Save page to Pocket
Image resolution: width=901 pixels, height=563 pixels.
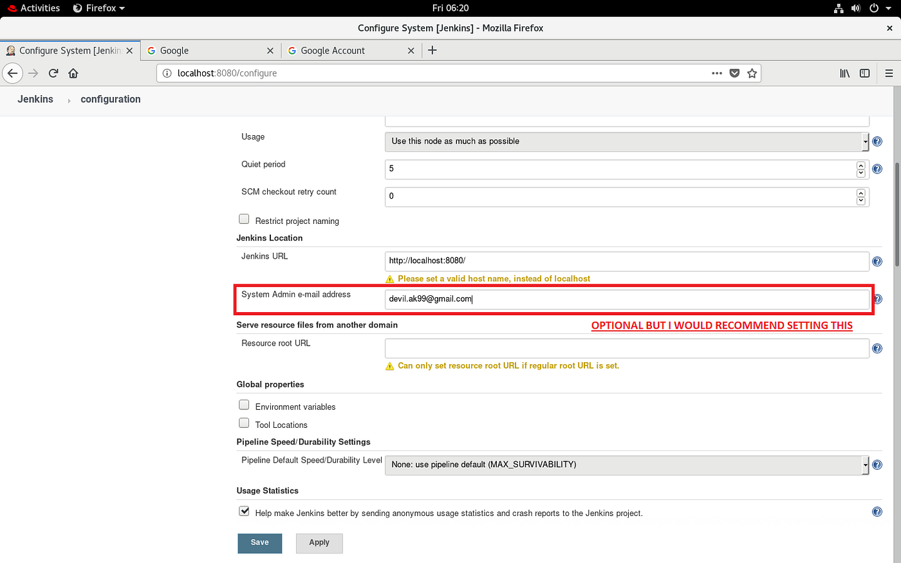(x=734, y=73)
